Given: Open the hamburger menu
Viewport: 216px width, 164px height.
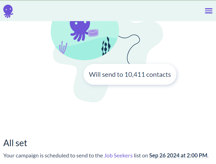Looking at the screenshot, I should [209, 11].
